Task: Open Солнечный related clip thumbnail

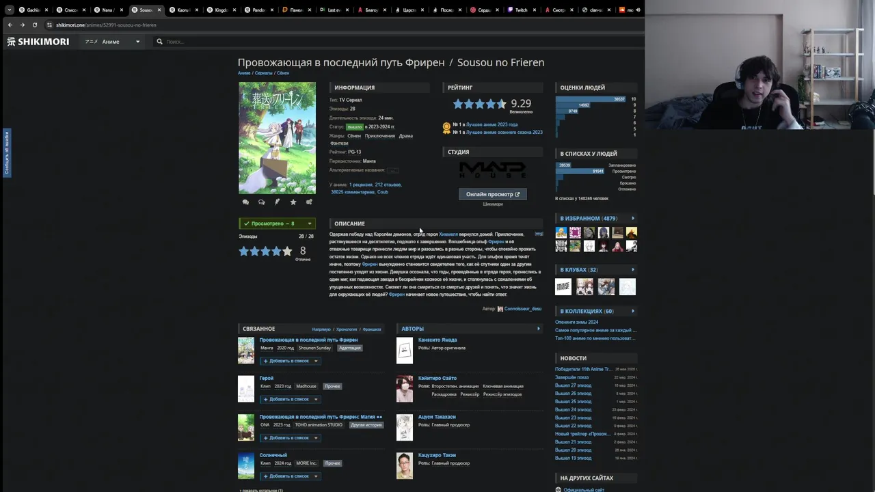Action: (x=246, y=465)
